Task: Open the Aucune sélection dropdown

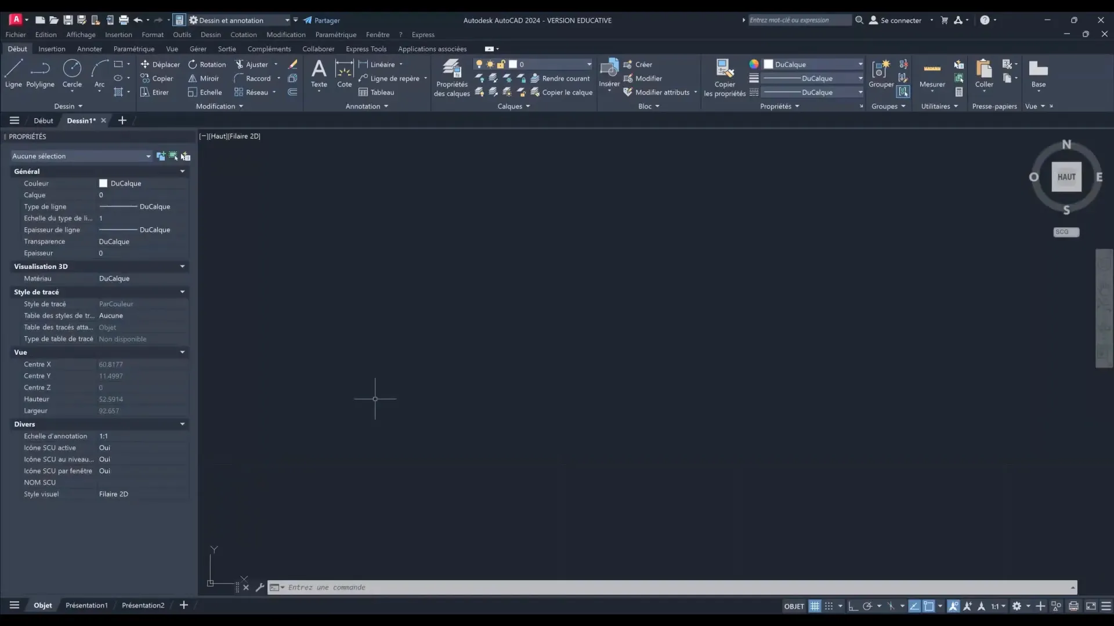Action: click(81, 156)
